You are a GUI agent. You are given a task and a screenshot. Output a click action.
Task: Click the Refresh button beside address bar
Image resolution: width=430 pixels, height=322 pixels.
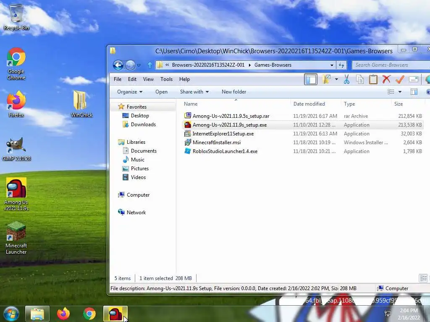[x=341, y=65]
